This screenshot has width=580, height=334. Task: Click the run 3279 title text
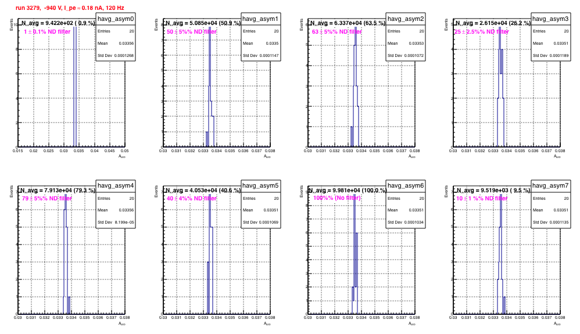[x=70, y=8]
